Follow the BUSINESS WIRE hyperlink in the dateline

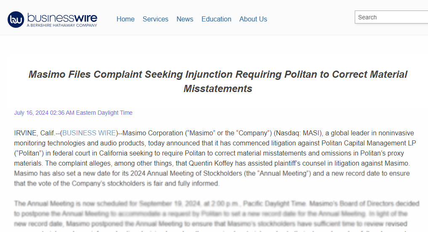89,133
